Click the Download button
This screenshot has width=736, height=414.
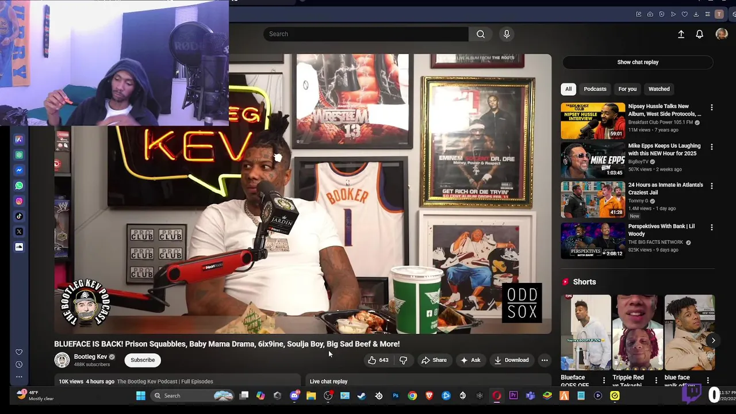(x=511, y=360)
